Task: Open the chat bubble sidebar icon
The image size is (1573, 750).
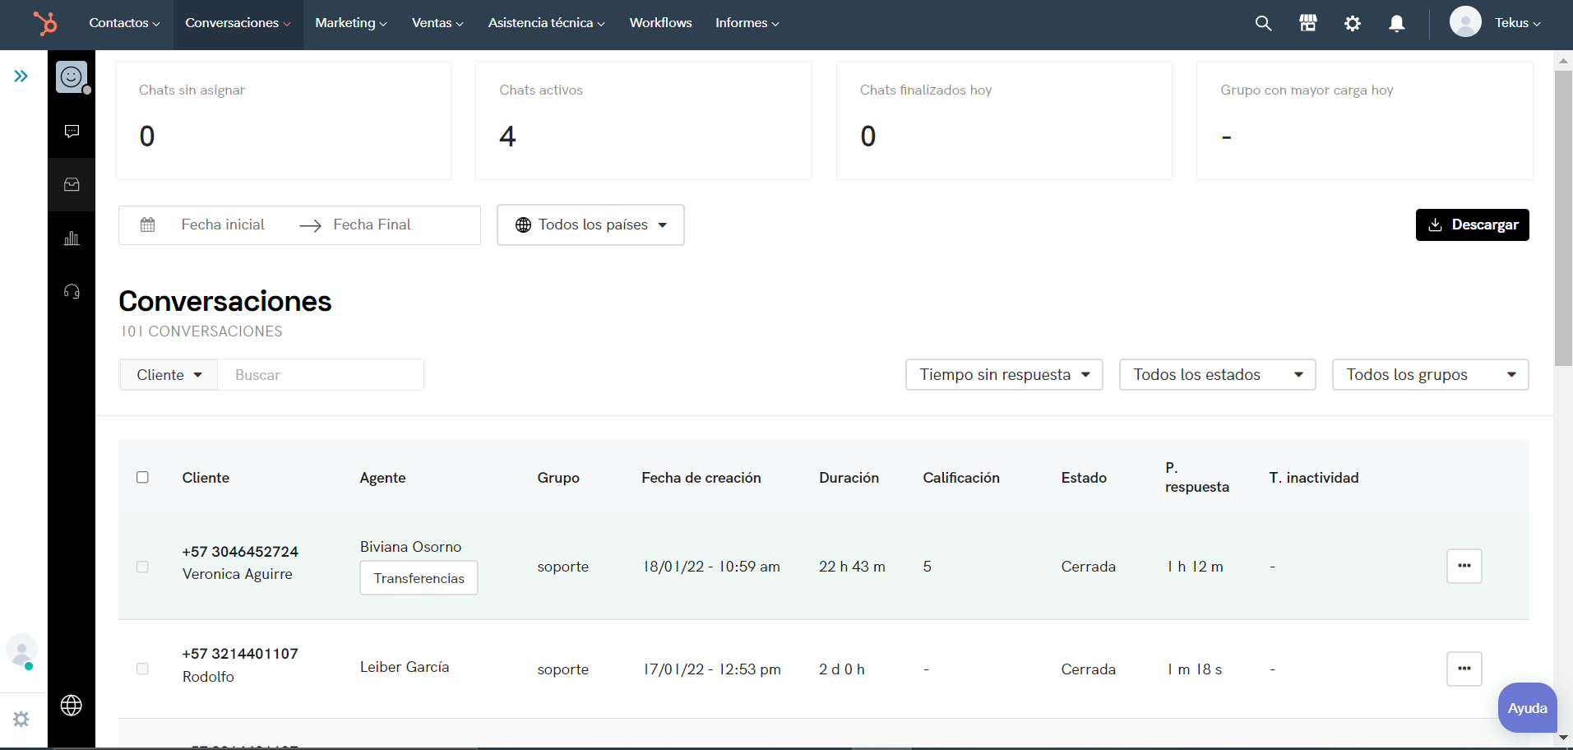Action: pyautogui.click(x=72, y=132)
